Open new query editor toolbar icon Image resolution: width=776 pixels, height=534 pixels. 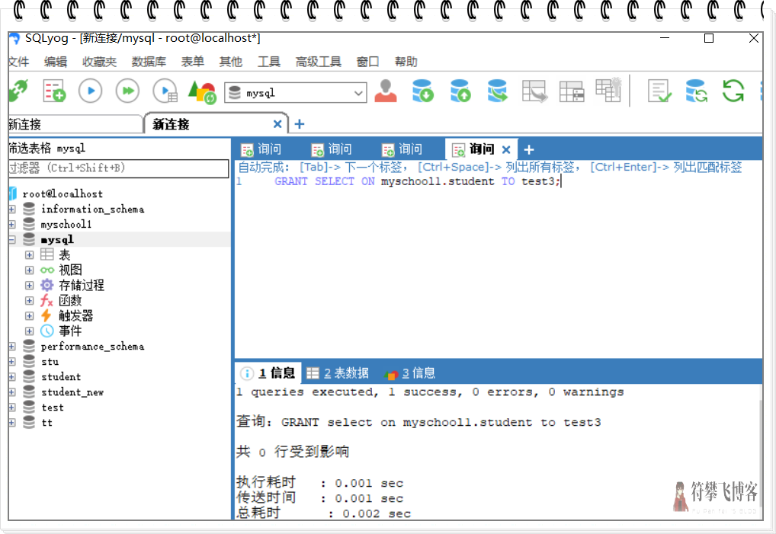click(54, 91)
